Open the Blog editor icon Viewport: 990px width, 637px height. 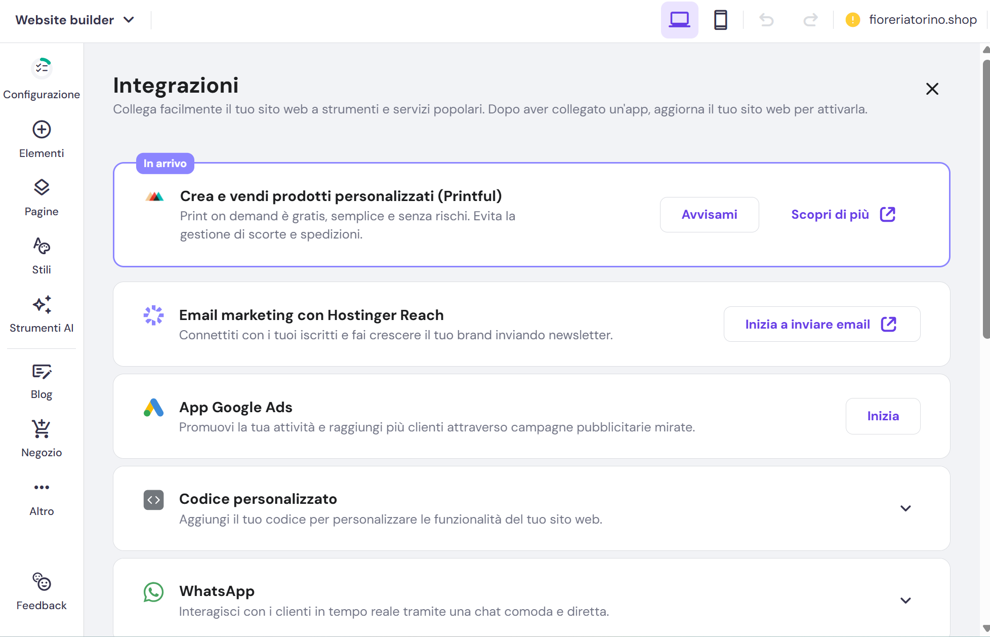pos(42,372)
